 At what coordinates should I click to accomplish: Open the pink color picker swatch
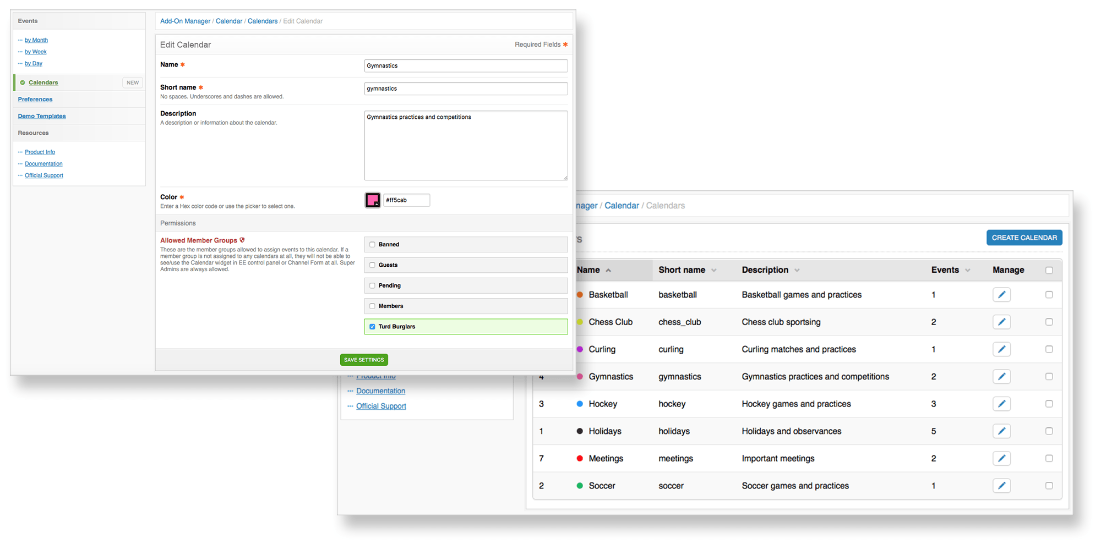(x=373, y=200)
